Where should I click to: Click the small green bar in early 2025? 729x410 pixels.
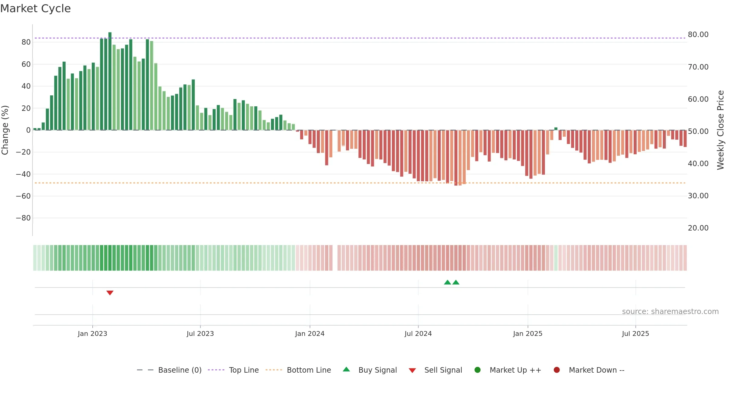coord(556,129)
